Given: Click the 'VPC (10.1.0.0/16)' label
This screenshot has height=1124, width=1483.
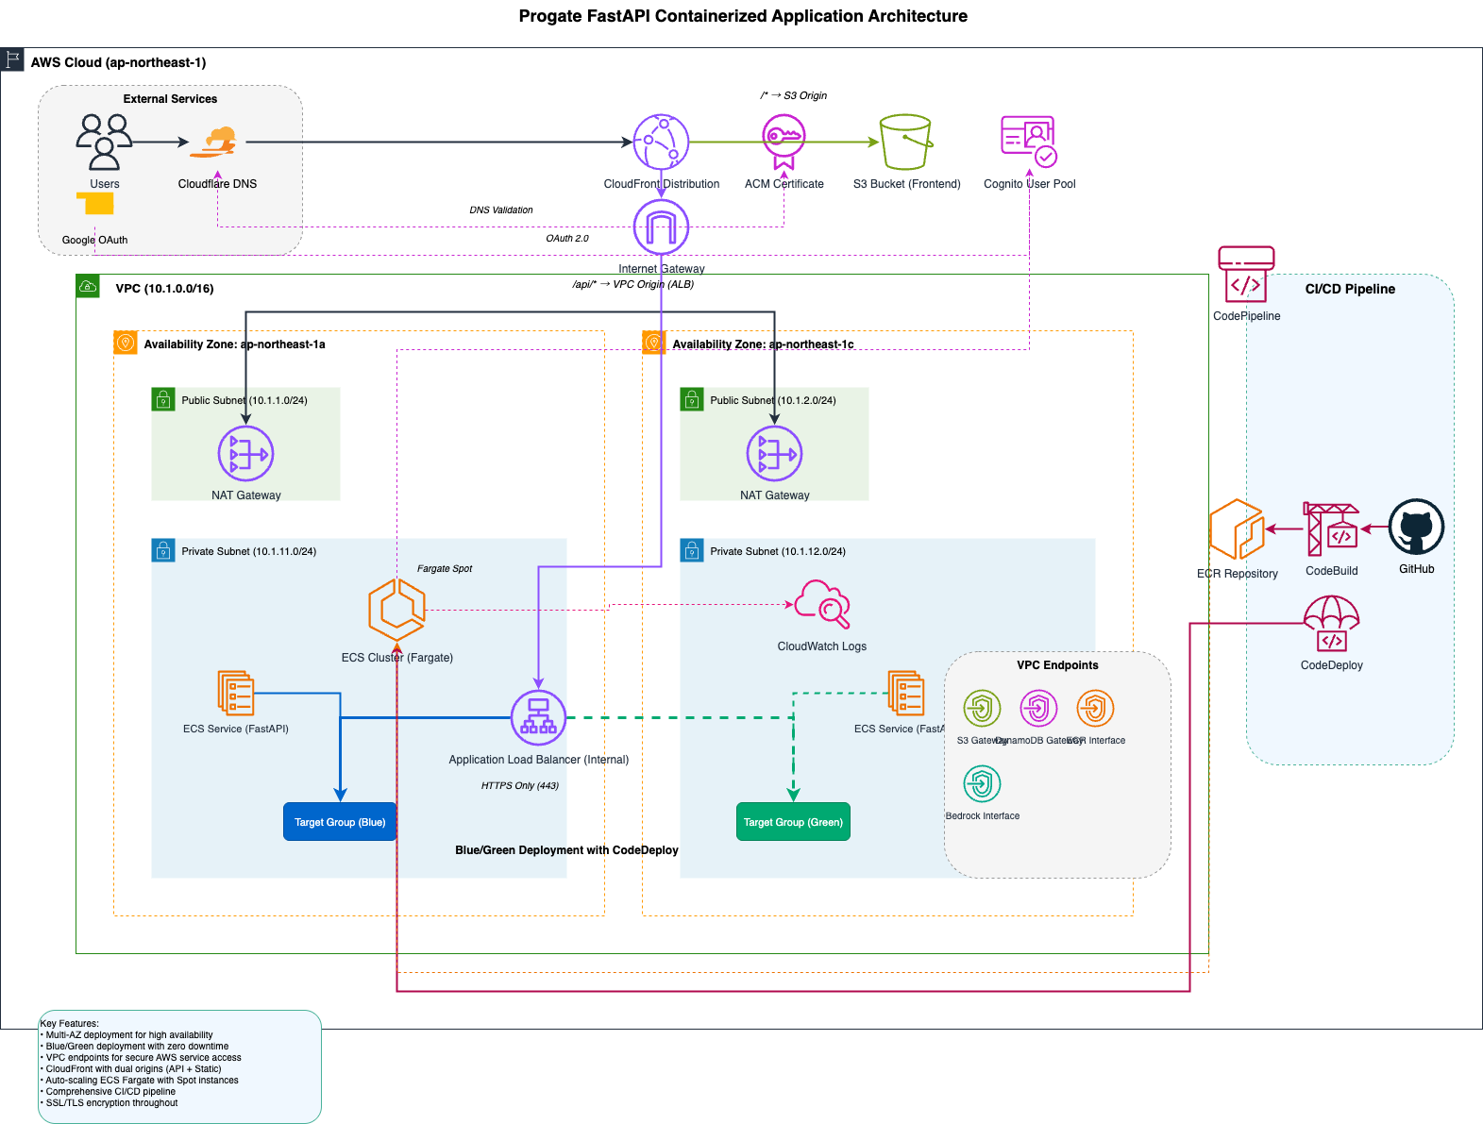Looking at the screenshot, I should point(164,289).
